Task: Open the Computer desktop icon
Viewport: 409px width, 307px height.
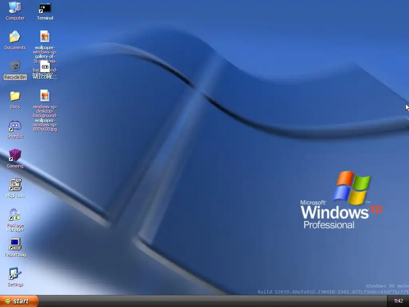Action: (15, 11)
